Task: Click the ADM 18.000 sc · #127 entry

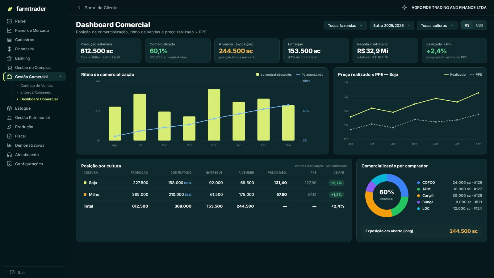Action: [449, 189]
